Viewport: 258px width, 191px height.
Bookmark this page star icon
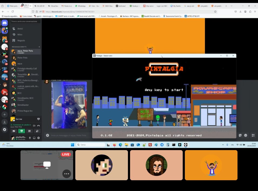[x=215, y=12]
